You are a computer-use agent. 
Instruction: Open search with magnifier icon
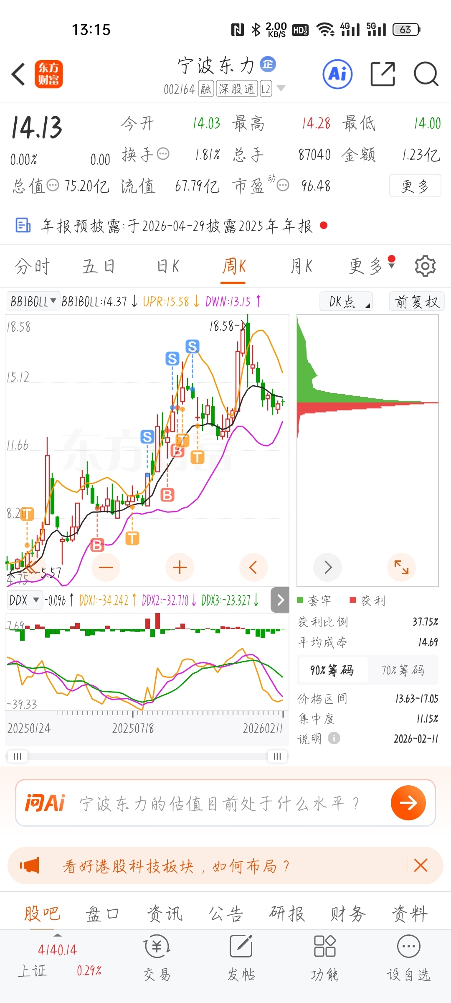[426, 74]
